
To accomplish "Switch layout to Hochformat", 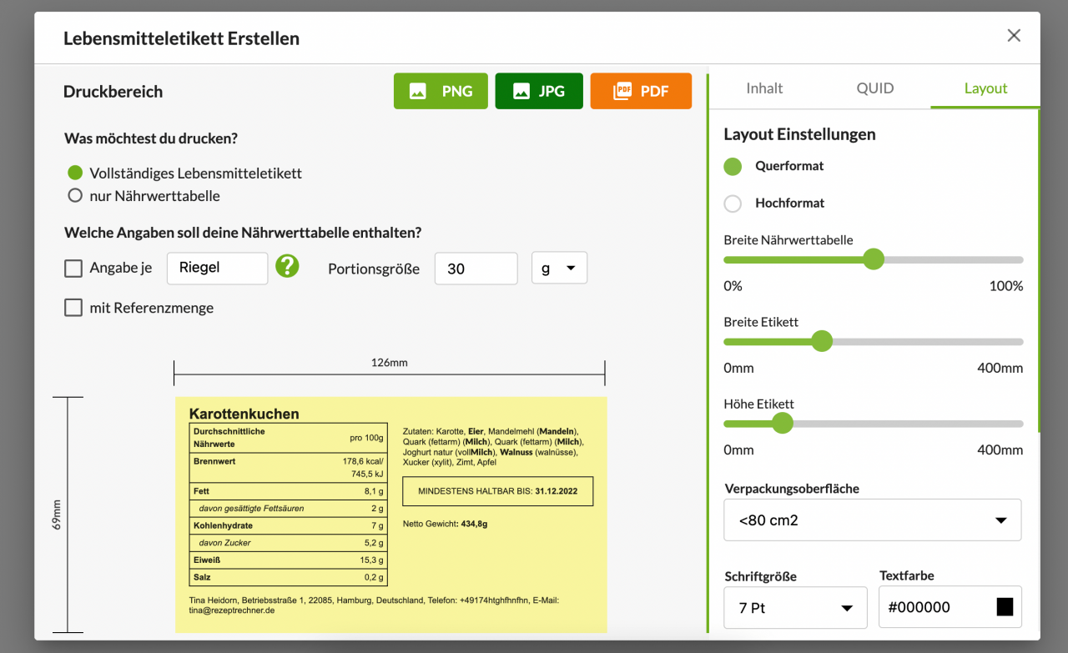I will pos(732,203).
